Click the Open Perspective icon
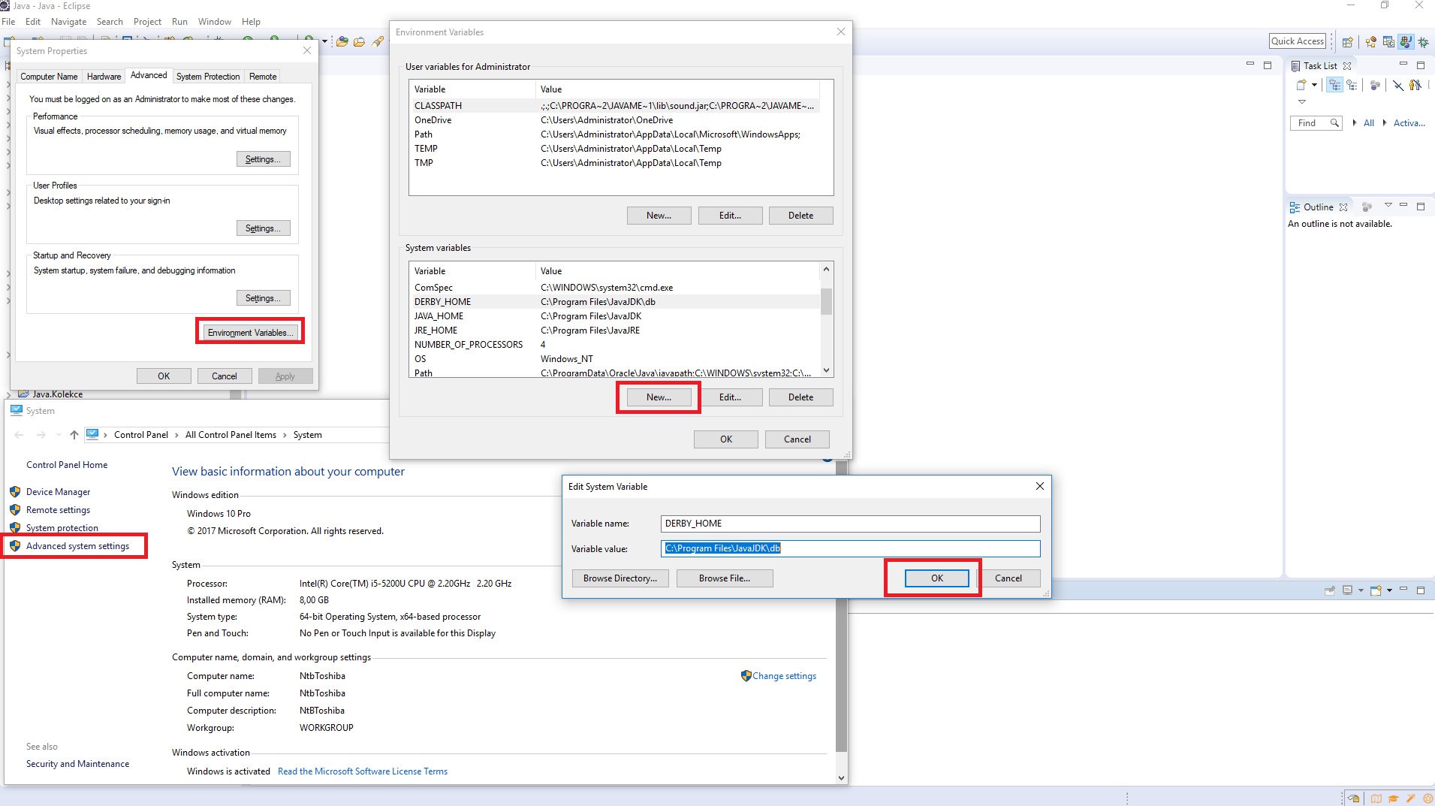Viewport: 1435px width, 806px height. tap(1348, 42)
